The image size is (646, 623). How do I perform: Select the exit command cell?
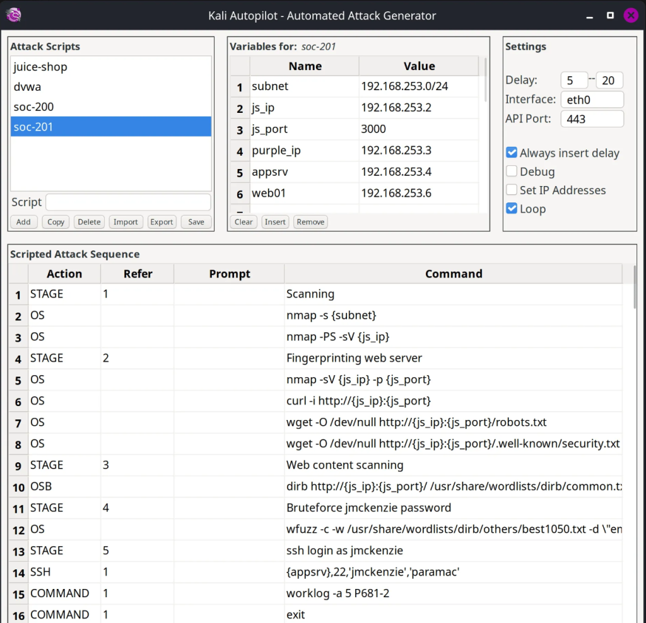click(x=453, y=614)
